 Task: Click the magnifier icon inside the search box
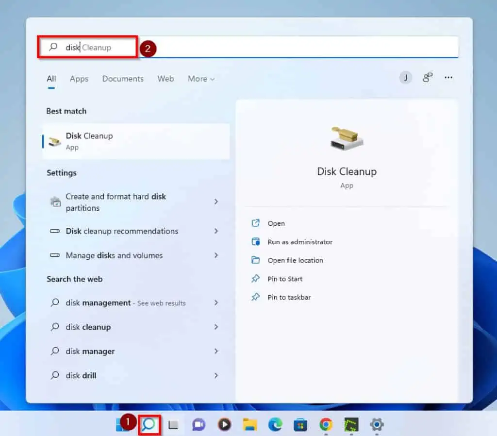53,47
